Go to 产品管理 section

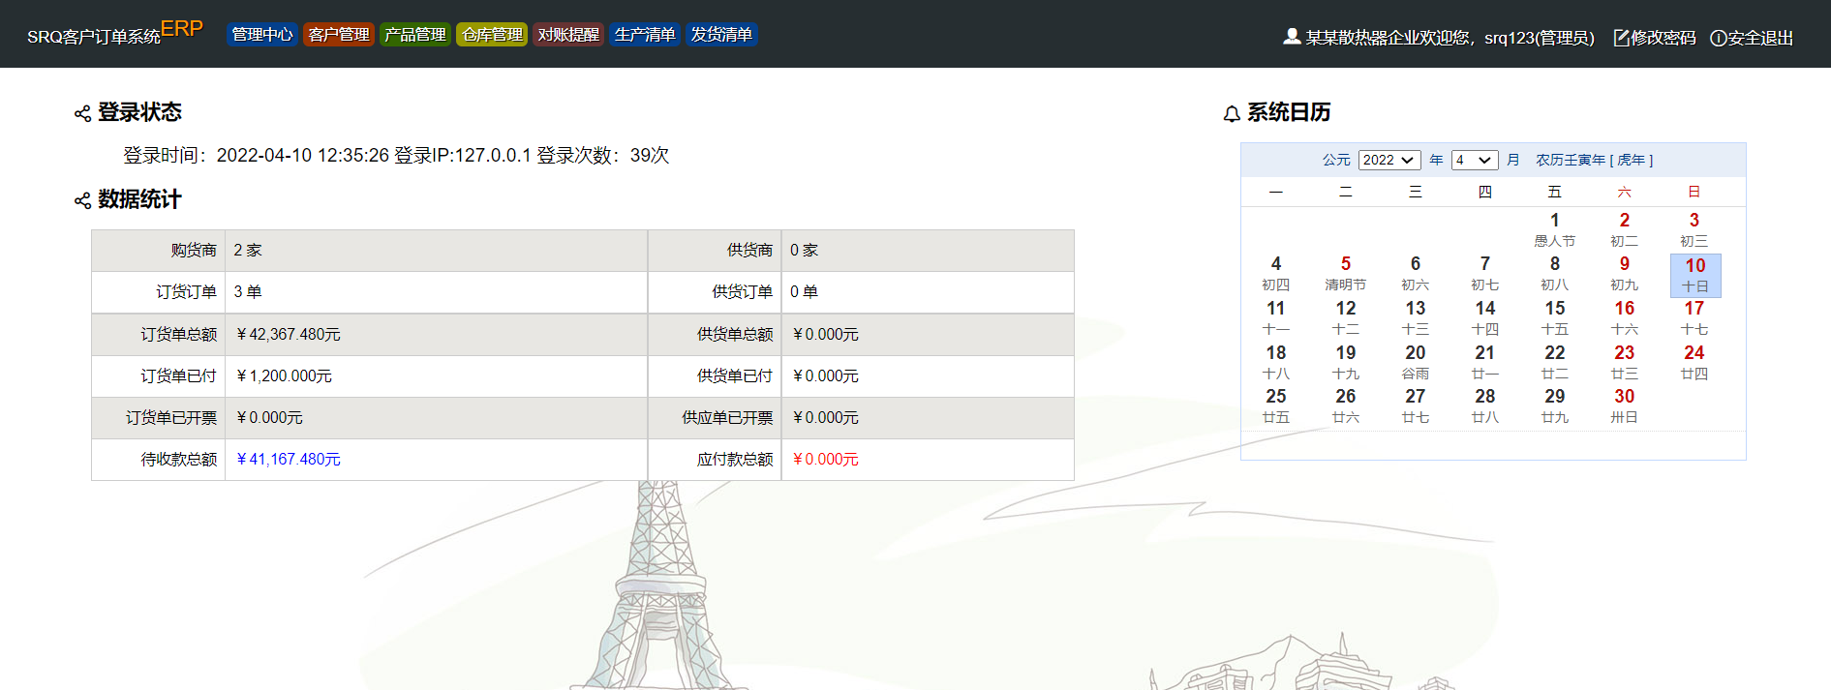(415, 35)
